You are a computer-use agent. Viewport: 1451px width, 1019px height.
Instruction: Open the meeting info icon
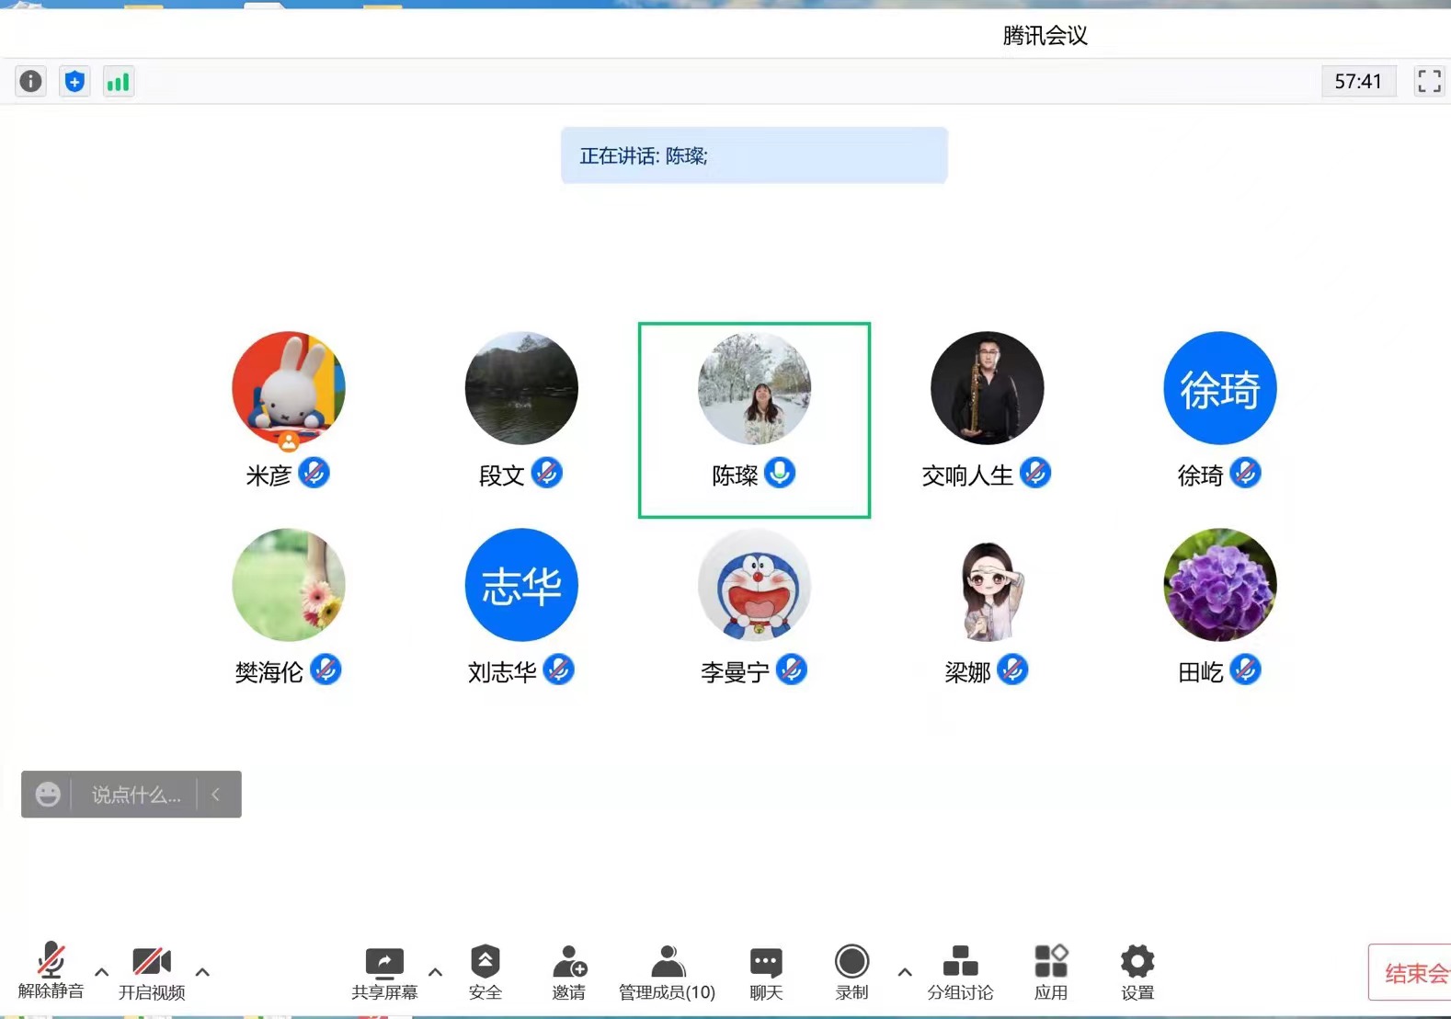(30, 82)
